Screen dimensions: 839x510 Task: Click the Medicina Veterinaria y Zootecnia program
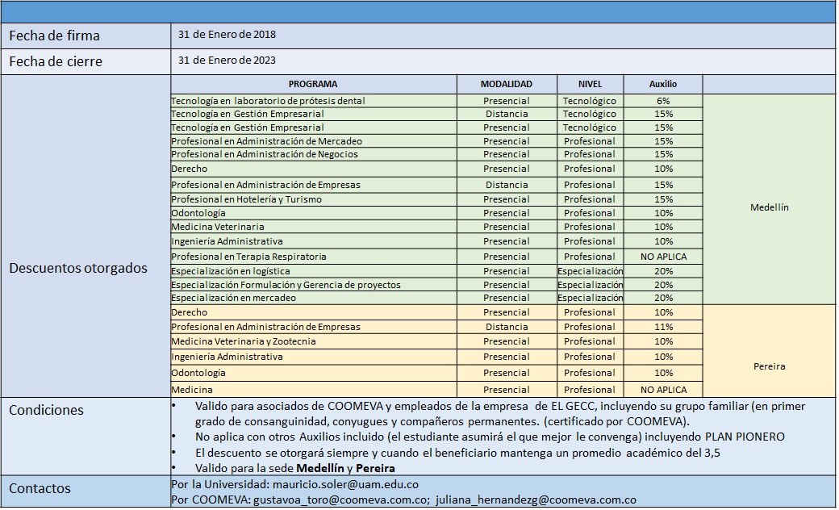point(244,341)
